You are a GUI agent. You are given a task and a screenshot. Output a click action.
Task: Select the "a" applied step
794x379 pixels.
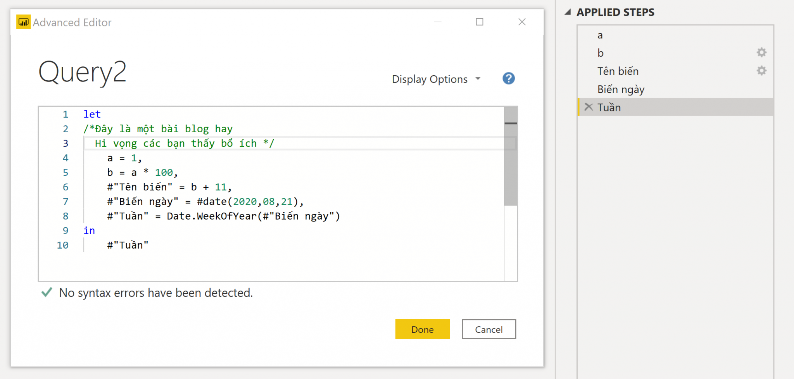600,35
